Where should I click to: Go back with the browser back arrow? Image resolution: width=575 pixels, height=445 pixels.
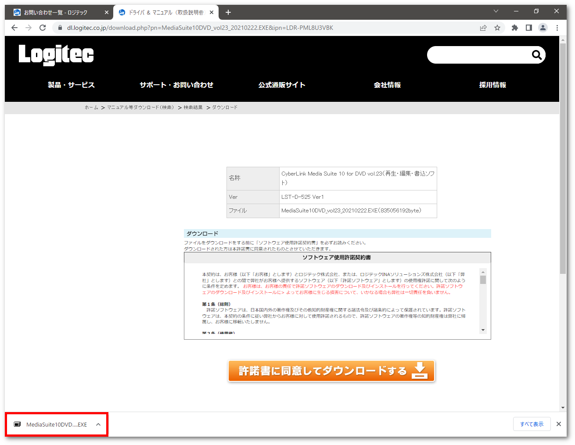[x=14, y=28]
